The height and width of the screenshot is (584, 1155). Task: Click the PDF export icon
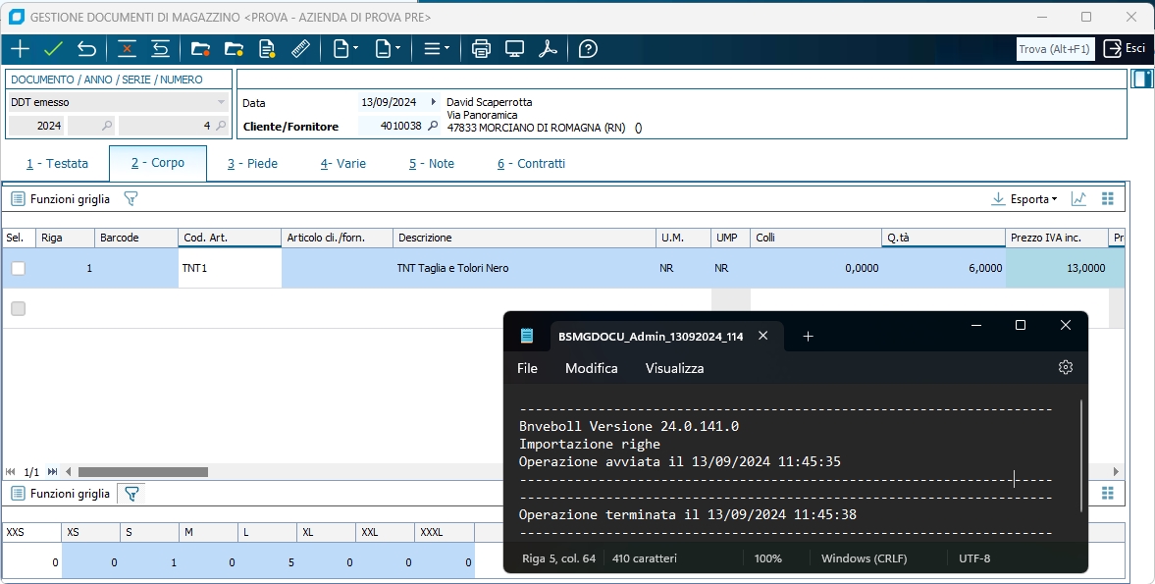548,49
